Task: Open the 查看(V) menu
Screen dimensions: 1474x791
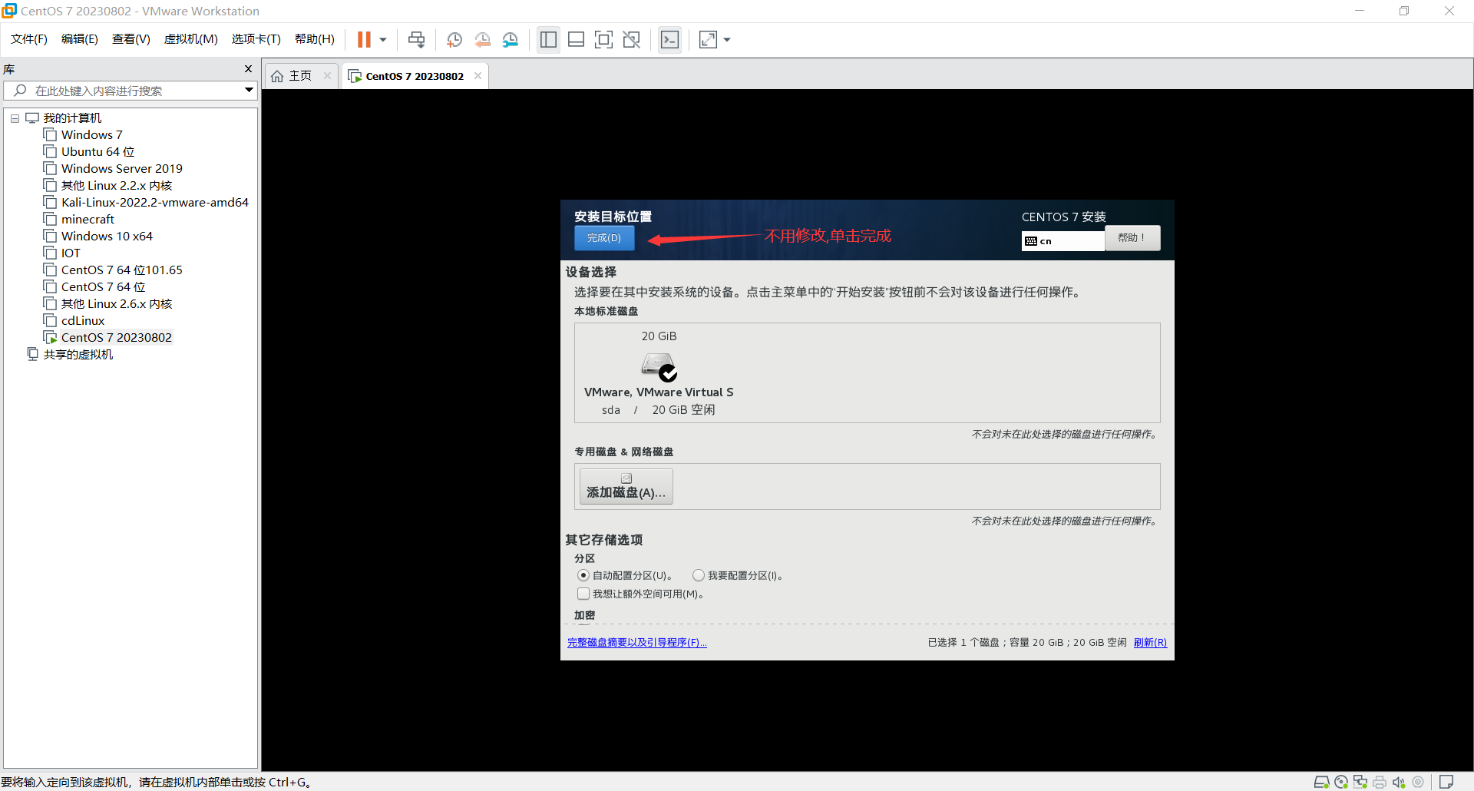Action: [x=131, y=39]
